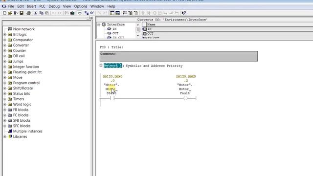This screenshot has width=313, height=176.
Task: Toggle the Details view icon
Action: click(118, 13)
